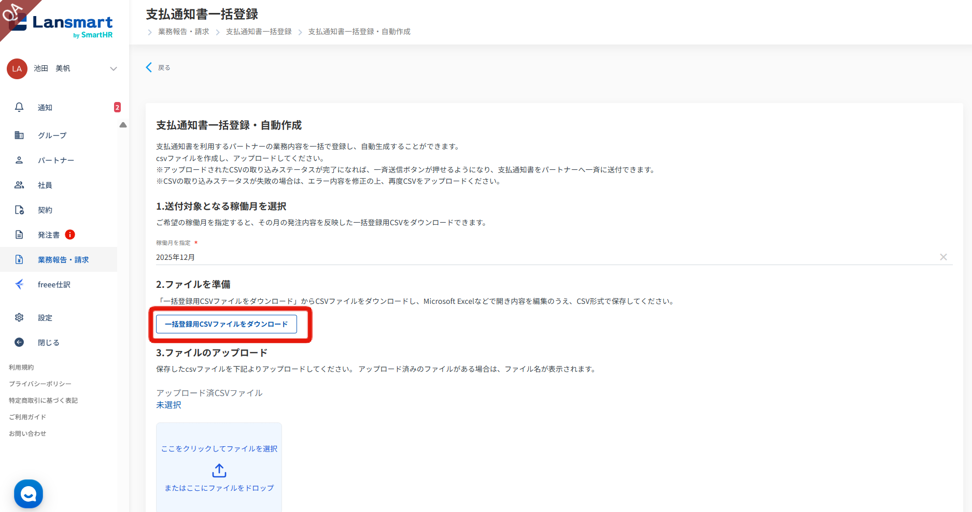Click ここをクリックしてファイルを選択 text
The height and width of the screenshot is (512, 972).
[219, 449]
